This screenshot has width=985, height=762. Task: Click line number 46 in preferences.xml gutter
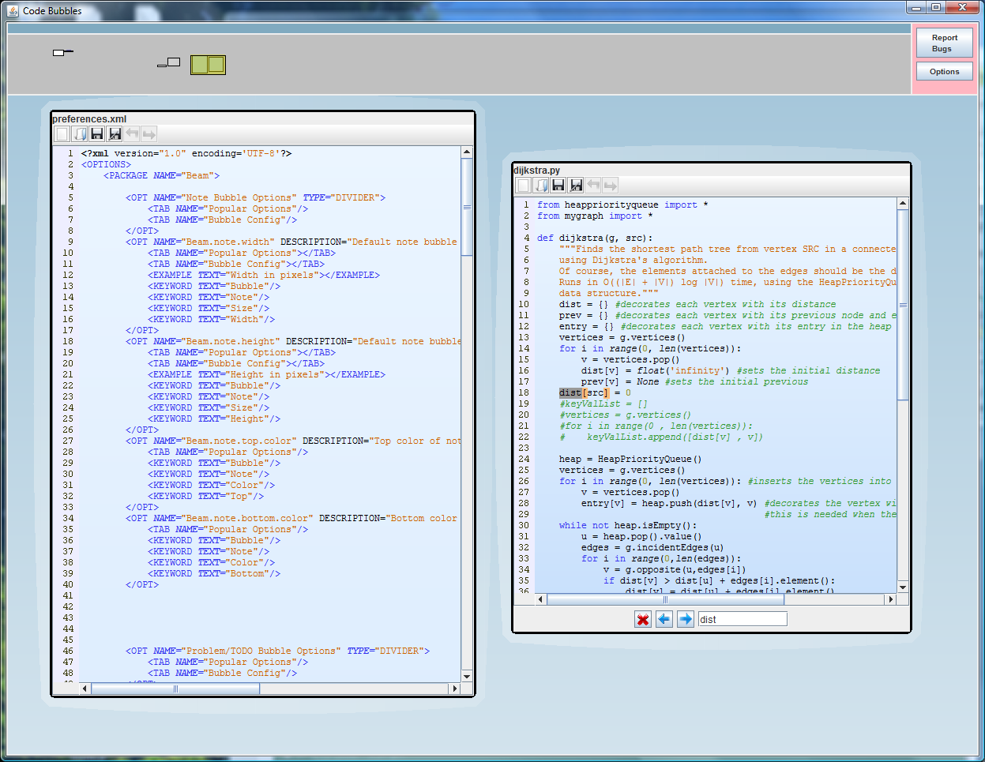click(x=68, y=651)
